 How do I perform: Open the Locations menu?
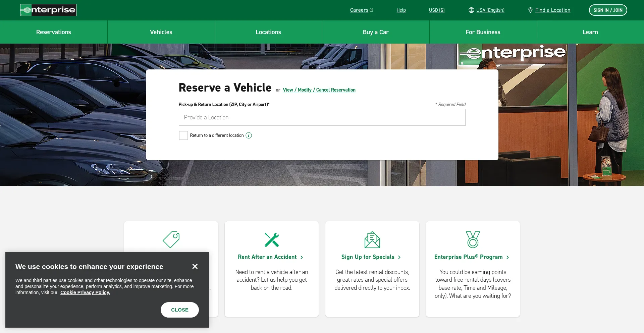[x=268, y=32]
